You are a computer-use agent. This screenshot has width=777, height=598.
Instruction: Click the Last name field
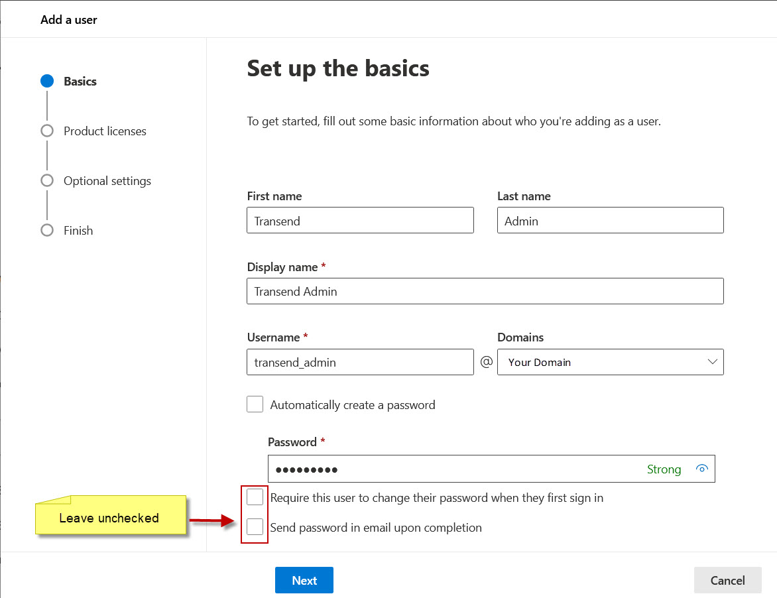tap(610, 220)
